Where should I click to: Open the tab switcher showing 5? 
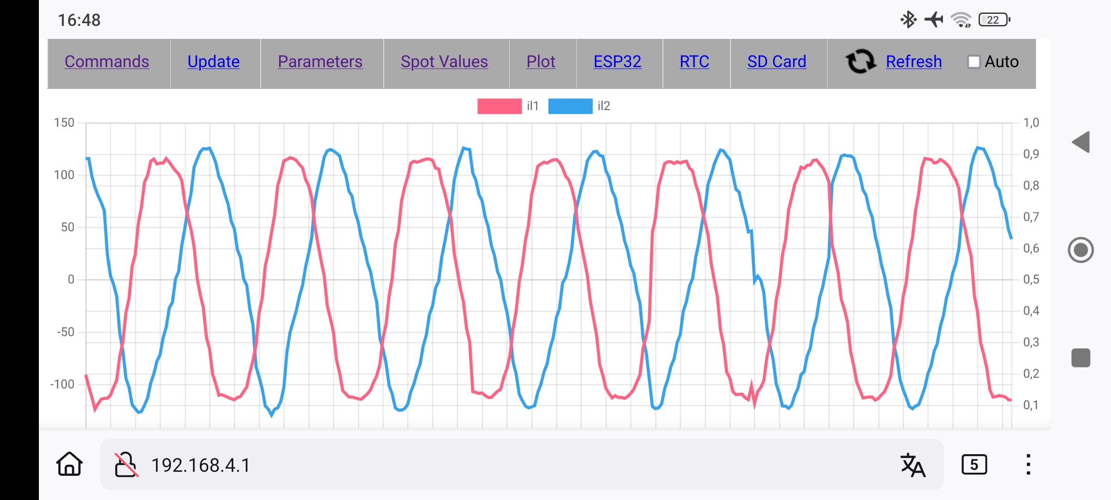click(x=974, y=464)
